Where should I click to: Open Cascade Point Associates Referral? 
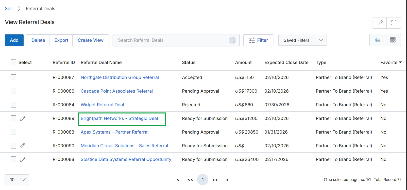pyautogui.click(x=117, y=91)
